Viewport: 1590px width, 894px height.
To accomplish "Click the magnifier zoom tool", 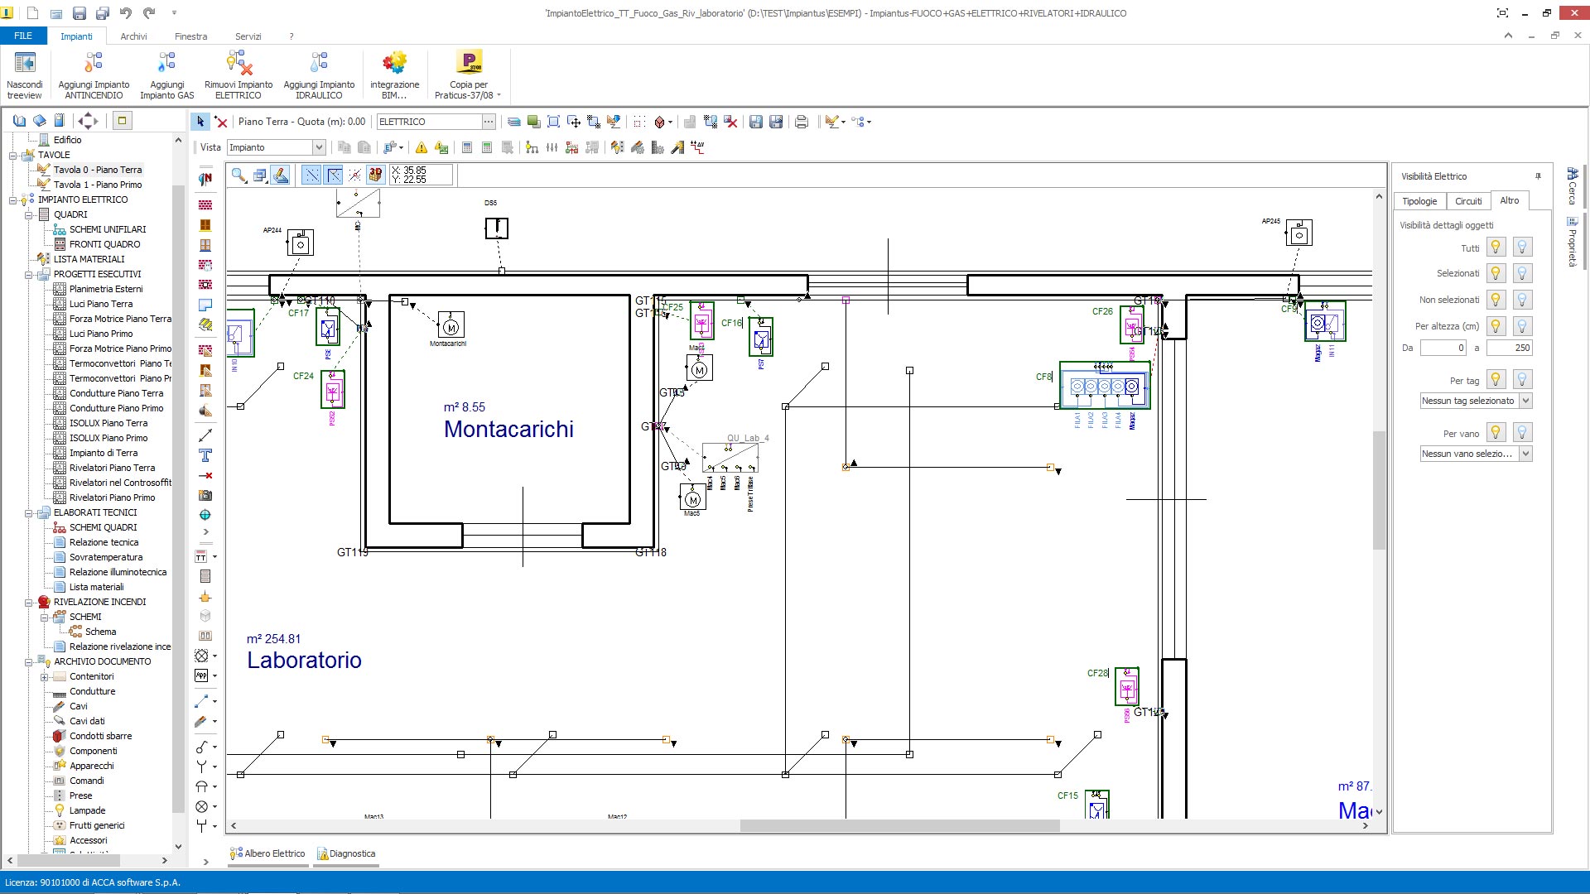I will coord(238,175).
